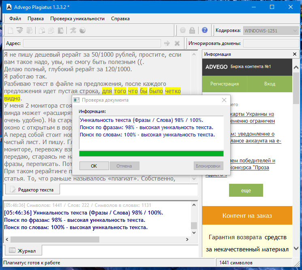Open settings via the gear icon

[x=183, y=30]
